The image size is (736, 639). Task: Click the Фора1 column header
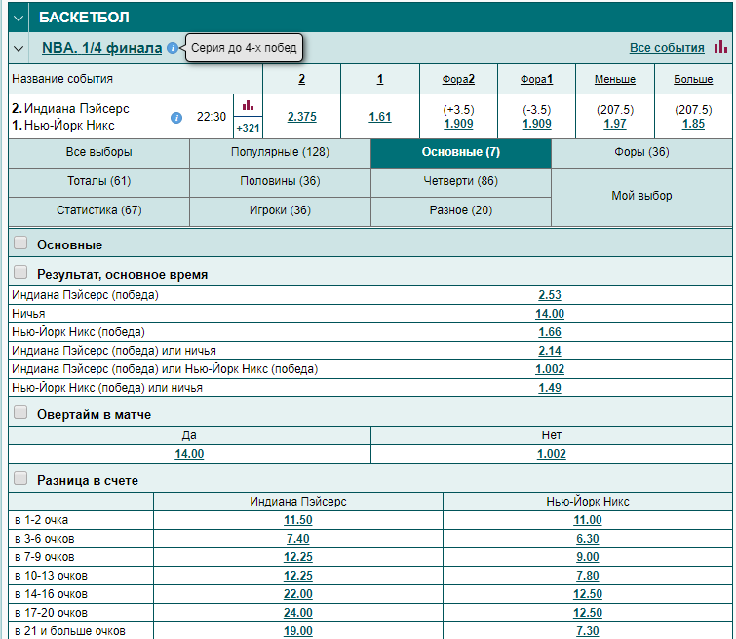click(x=536, y=79)
